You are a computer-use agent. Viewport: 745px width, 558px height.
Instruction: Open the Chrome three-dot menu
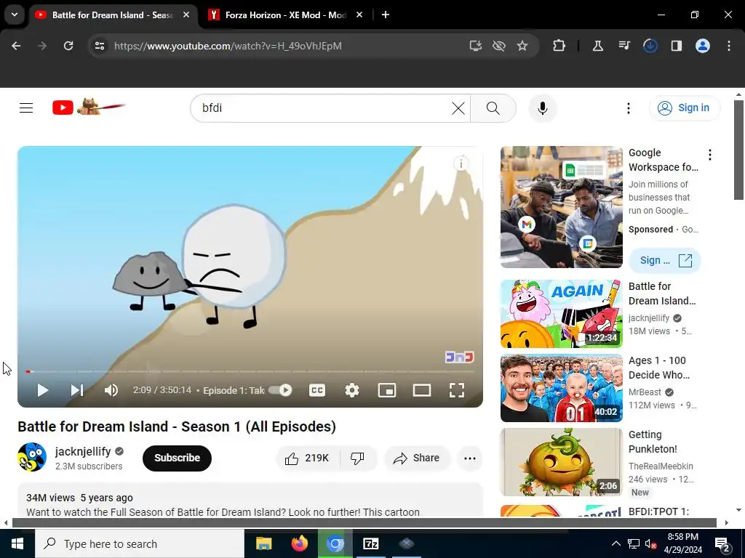(x=729, y=46)
